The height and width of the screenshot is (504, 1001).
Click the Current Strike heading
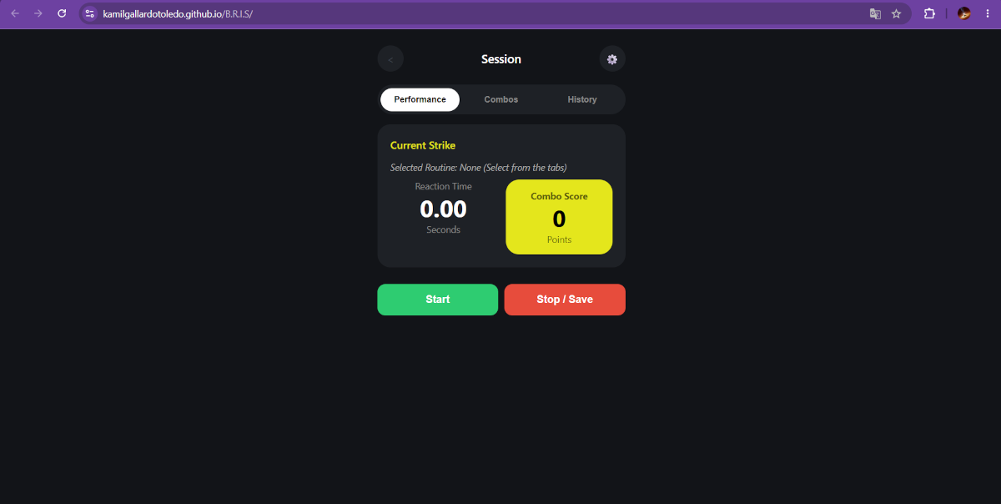click(423, 145)
